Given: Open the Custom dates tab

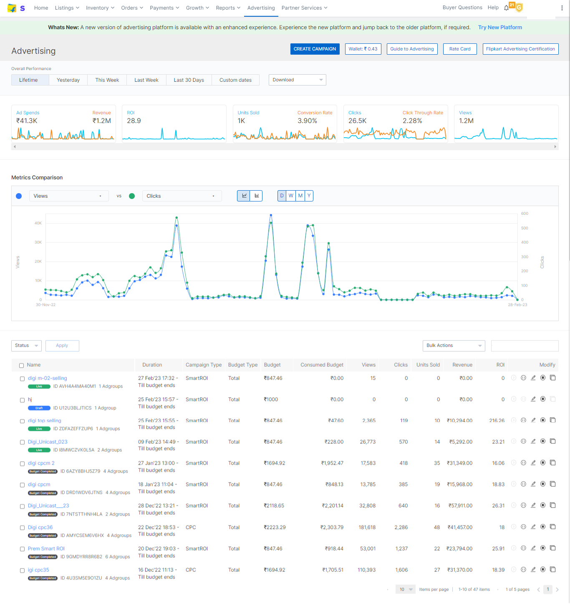Looking at the screenshot, I should (x=236, y=80).
